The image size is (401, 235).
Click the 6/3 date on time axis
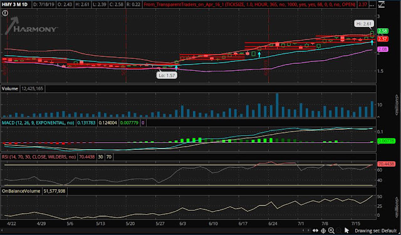tap(182, 224)
